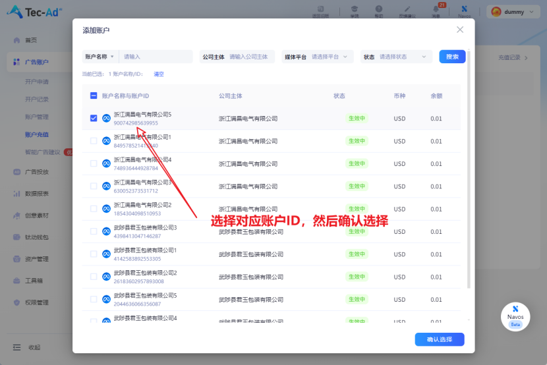This screenshot has width=547, height=365.
Task: Check account 浙江满昌电气有限公司4
Action: tap(94, 163)
